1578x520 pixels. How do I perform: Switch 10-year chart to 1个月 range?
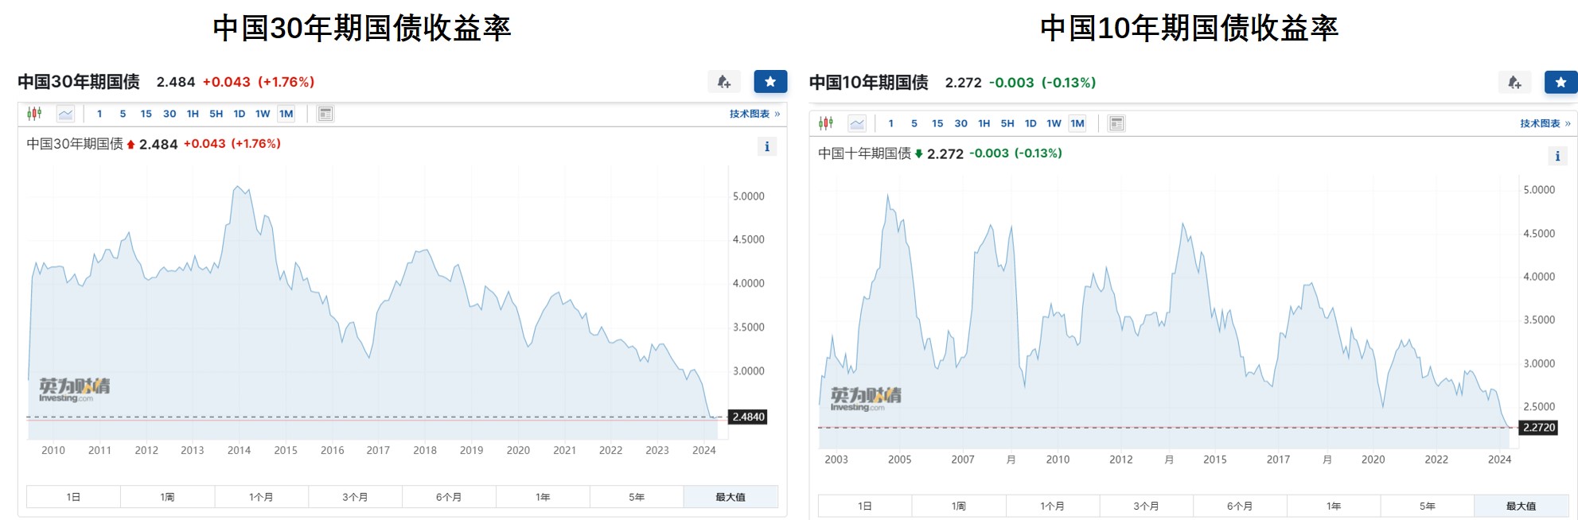click(1052, 506)
